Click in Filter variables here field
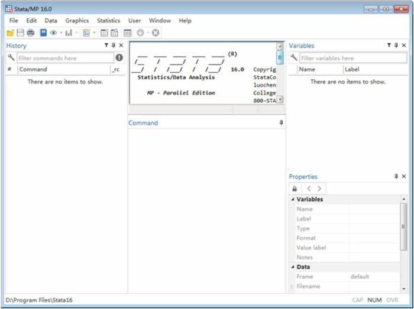 pyautogui.click(x=353, y=58)
